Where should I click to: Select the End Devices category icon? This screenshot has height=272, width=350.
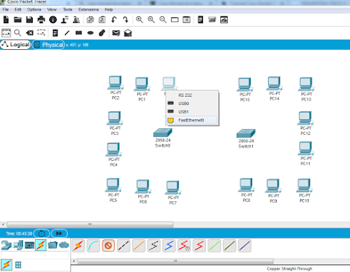pyautogui.click(x=18, y=245)
